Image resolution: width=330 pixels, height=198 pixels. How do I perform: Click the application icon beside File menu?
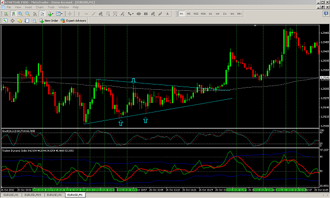[x=3, y=7]
